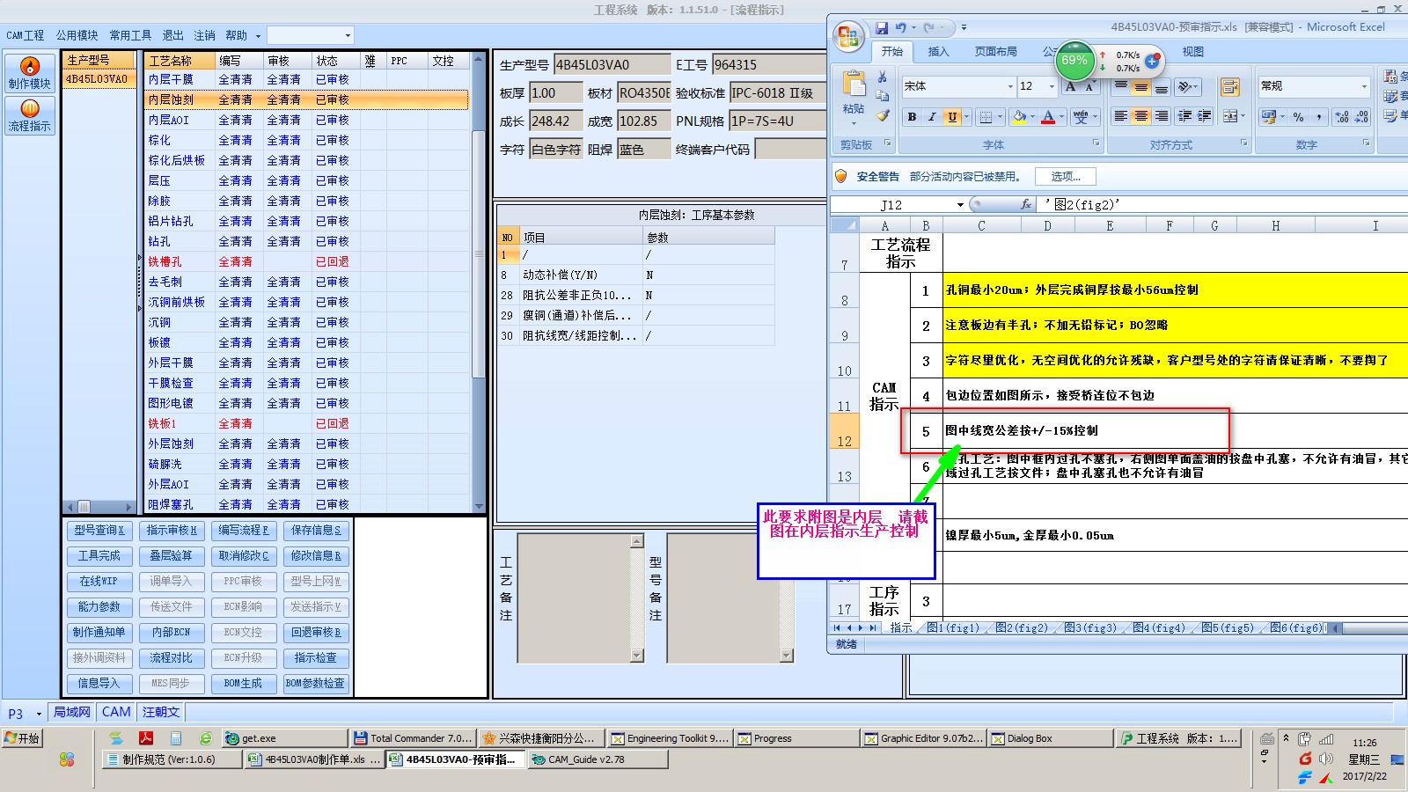The image size is (1408, 792).
Task: Increase decimal places
Action: [1342, 117]
